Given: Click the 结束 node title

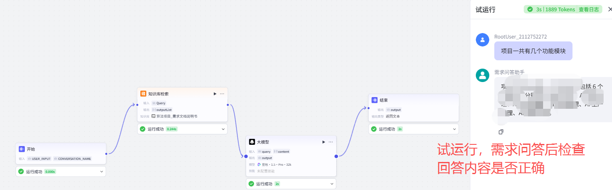Looking at the screenshot, I should click(x=384, y=100).
